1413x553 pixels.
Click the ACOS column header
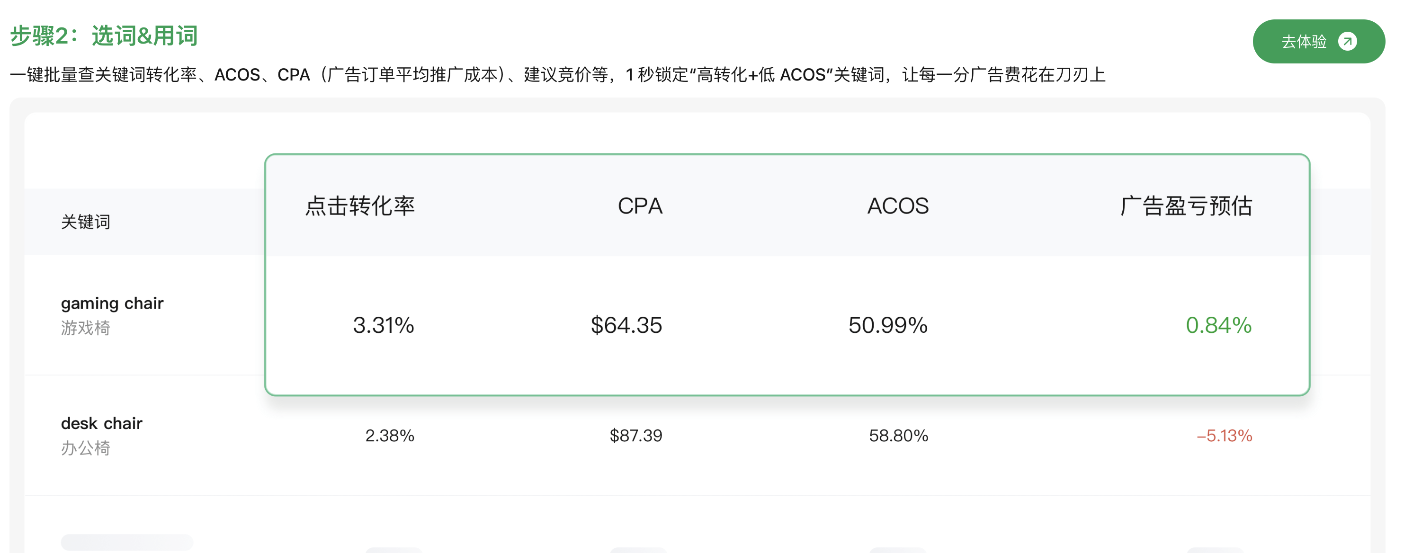897,206
